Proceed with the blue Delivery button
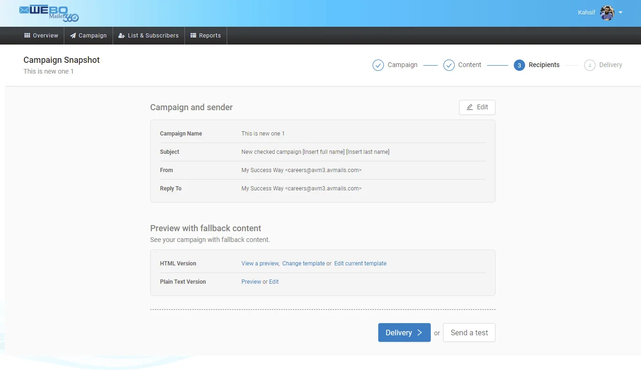Screen dimensions: 641x370 click(404, 332)
